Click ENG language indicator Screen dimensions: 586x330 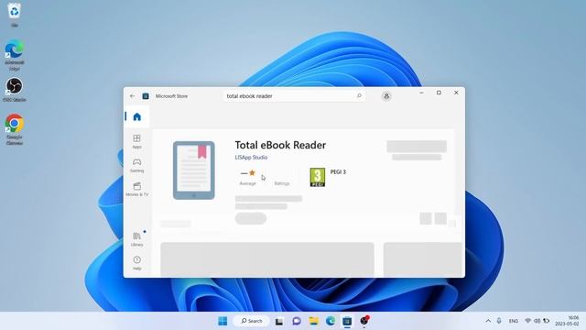click(514, 321)
